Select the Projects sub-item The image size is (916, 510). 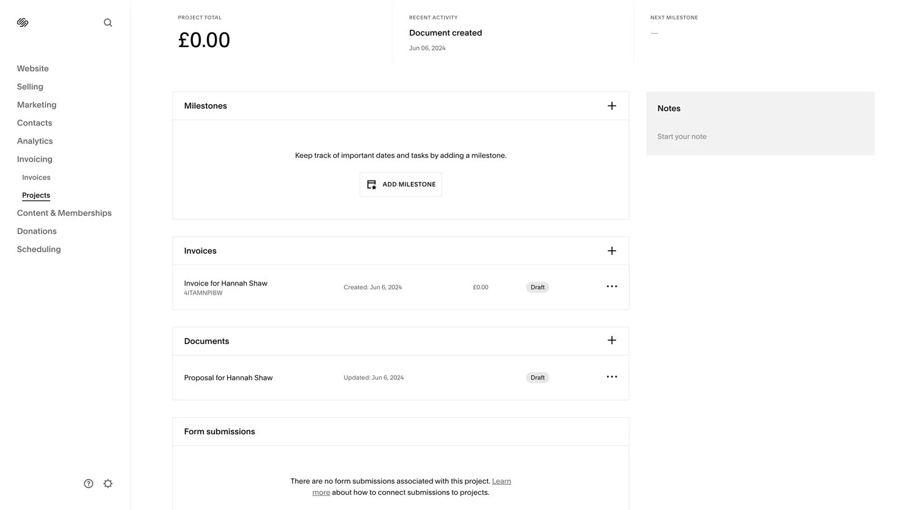point(36,195)
